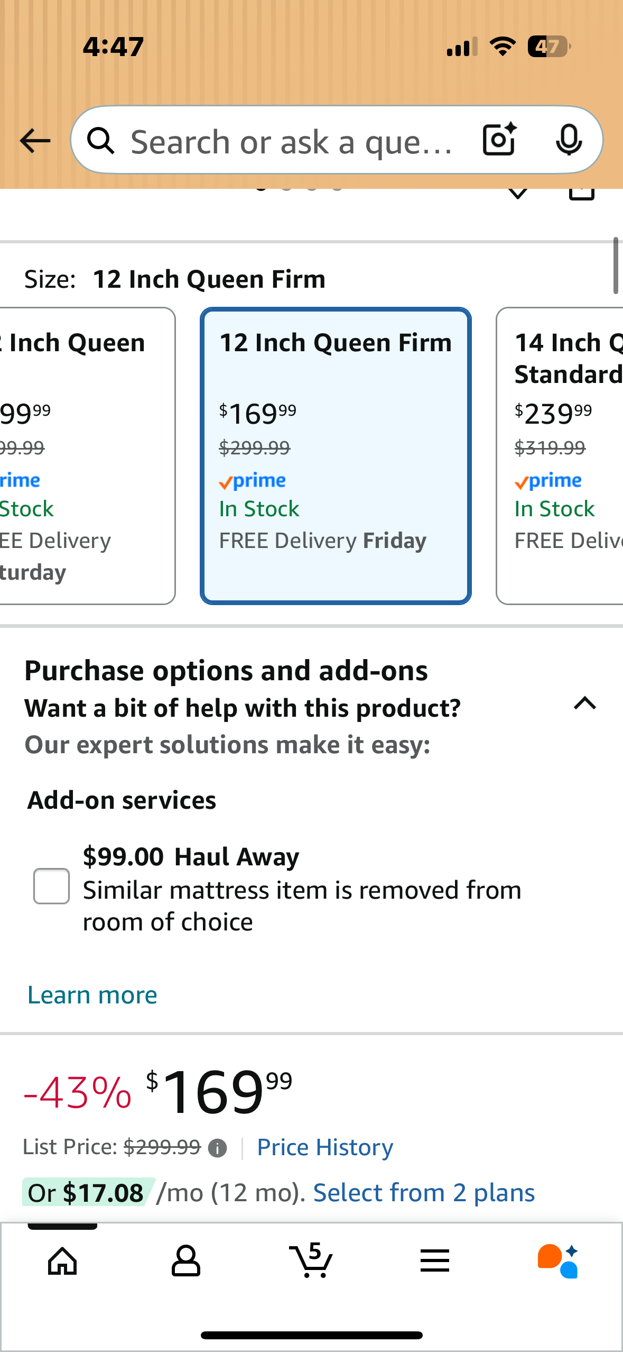This screenshot has width=623, height=1352.
Task: Tap the magnifying glass search icon
Action: click(x=101, y=141)
